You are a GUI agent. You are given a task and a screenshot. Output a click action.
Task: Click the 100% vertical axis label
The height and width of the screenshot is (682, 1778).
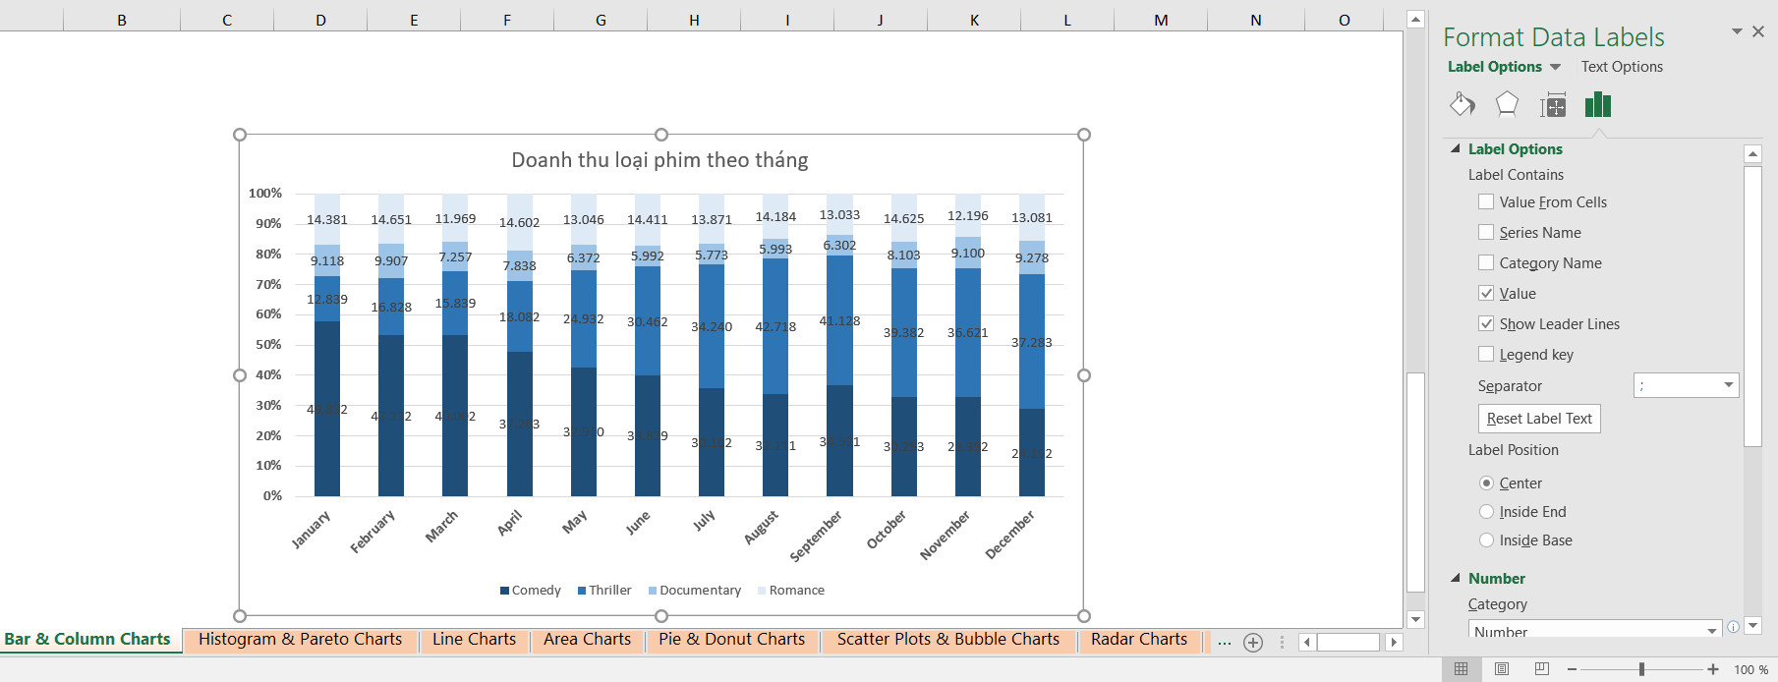tap(265, 193)
